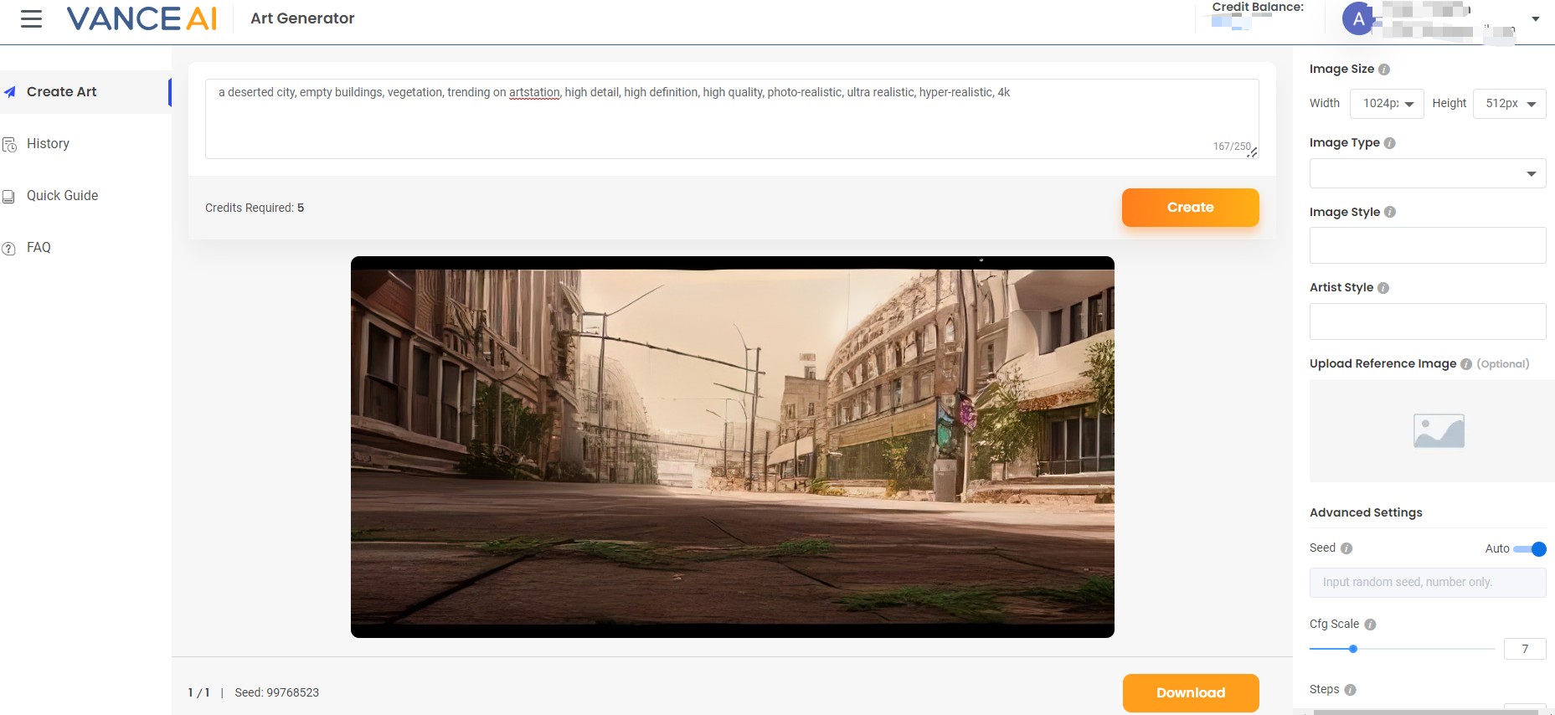Click the Upload Reference Image drop area
1555x715 pixels.
pos(1432,431)
